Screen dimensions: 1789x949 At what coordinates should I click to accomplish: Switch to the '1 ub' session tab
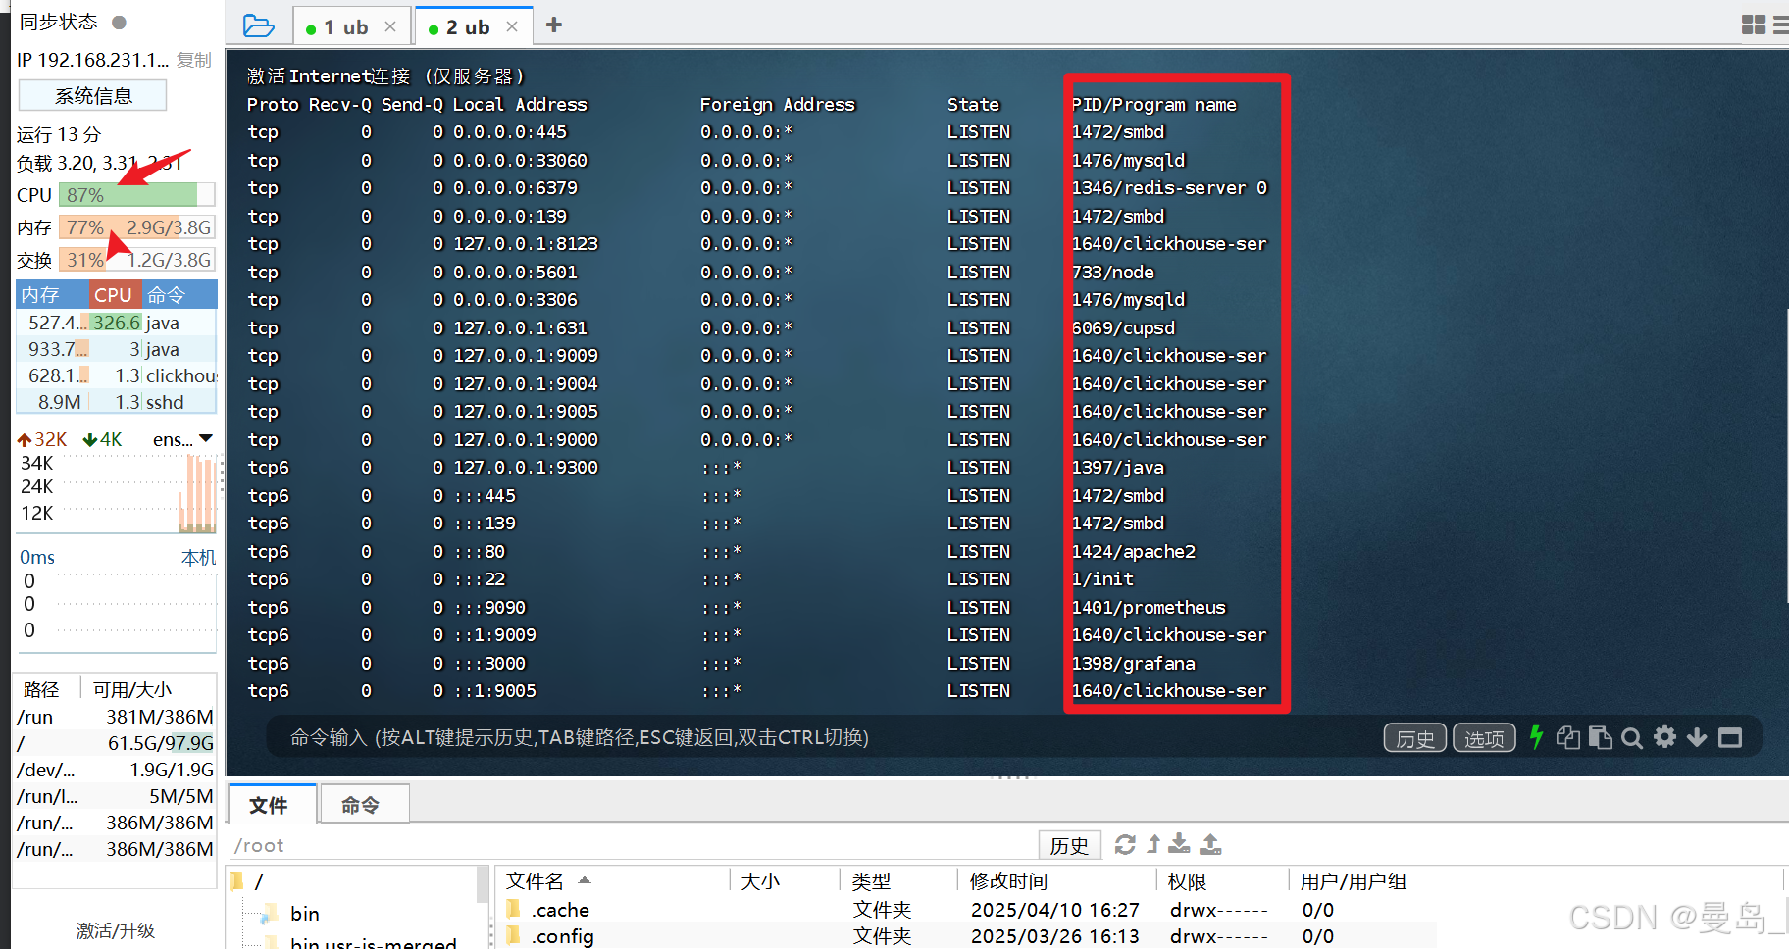345,27
